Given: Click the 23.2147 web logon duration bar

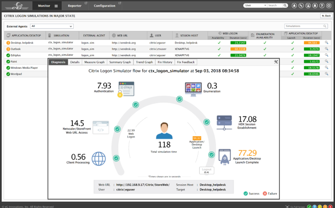Looking at the screenshot, I should pyautogui.click(x=238, y=43).
